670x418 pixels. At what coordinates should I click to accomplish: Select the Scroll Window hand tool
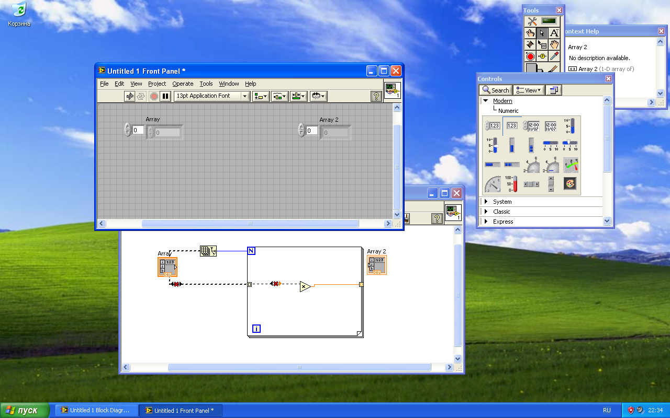554,44
